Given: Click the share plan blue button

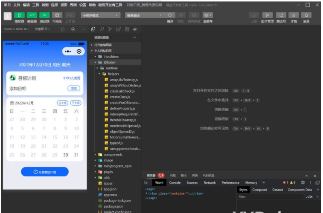Looking at the screenshot, I should click(x=45, y=172).
